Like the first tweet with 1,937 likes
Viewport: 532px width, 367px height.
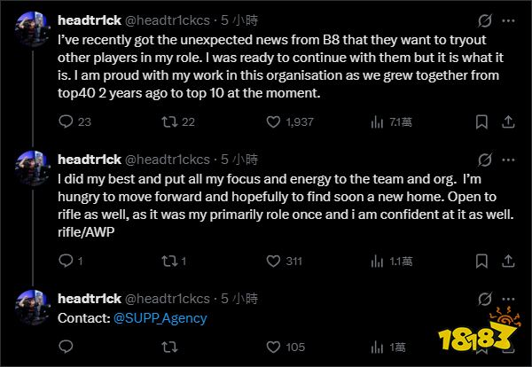272,122
